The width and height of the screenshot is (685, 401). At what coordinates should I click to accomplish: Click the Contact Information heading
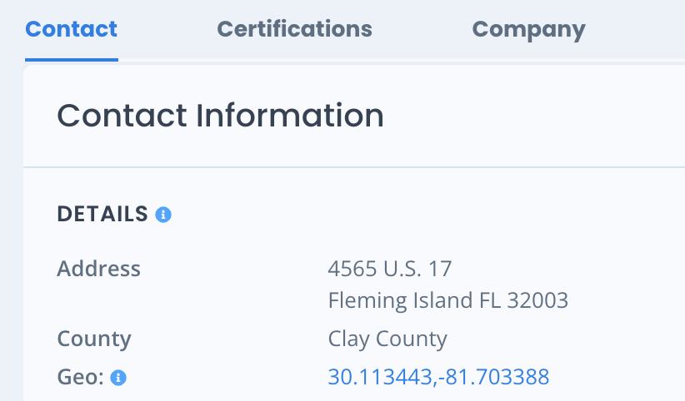220,116
